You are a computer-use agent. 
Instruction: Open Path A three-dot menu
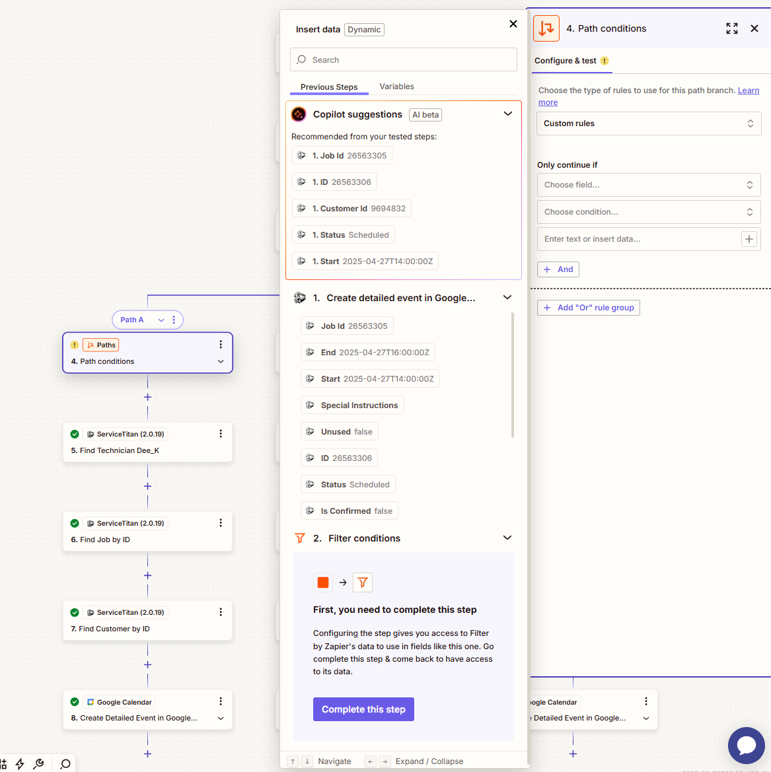[x=173, y=320]
